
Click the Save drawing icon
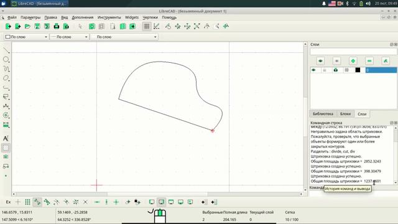[x=37, y=26]
